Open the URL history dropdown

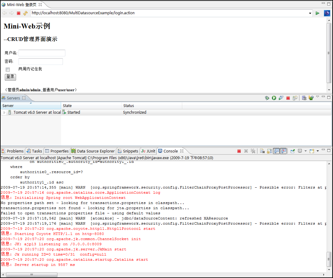click(310, 13)
